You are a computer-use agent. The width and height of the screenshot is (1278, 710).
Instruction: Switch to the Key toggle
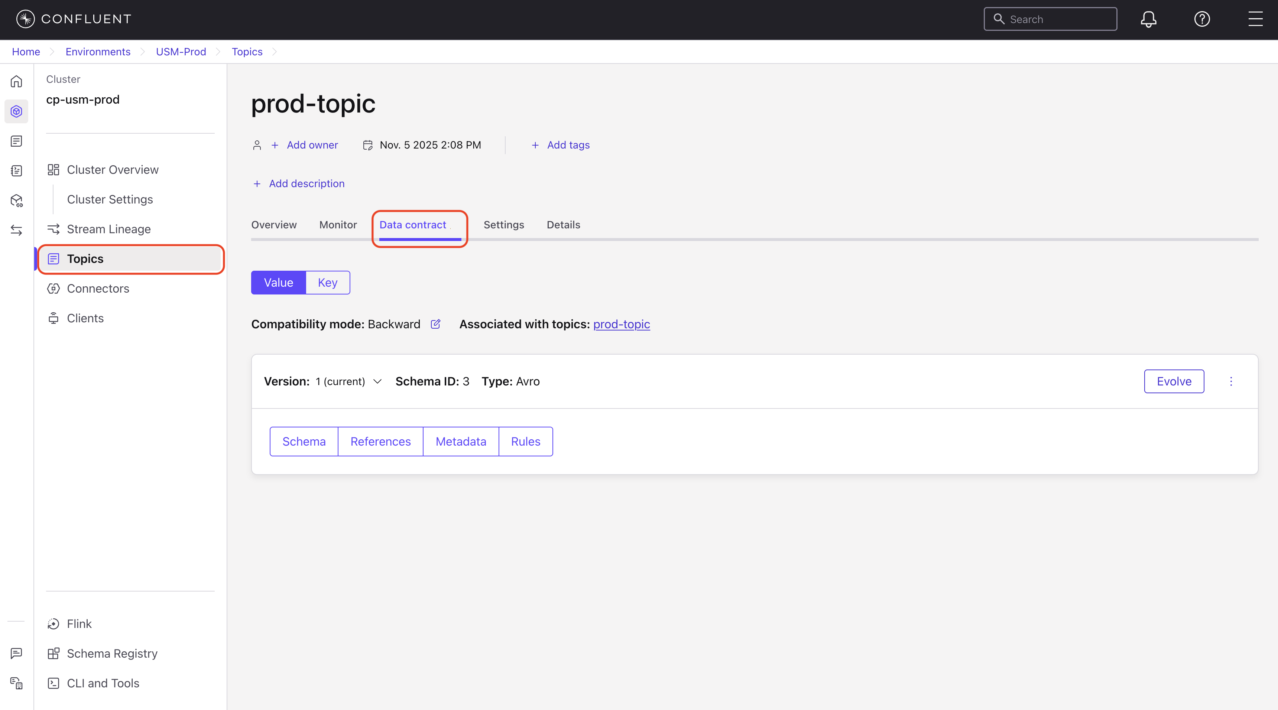click(x=327, y=283)
